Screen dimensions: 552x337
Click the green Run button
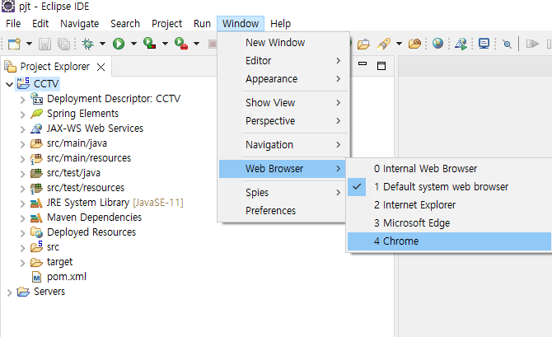point(119,44)
